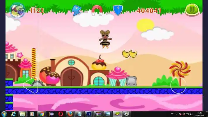208x117 pixels.
Task: Tap the blue shield power-up icon
Action: click(118, 10)
